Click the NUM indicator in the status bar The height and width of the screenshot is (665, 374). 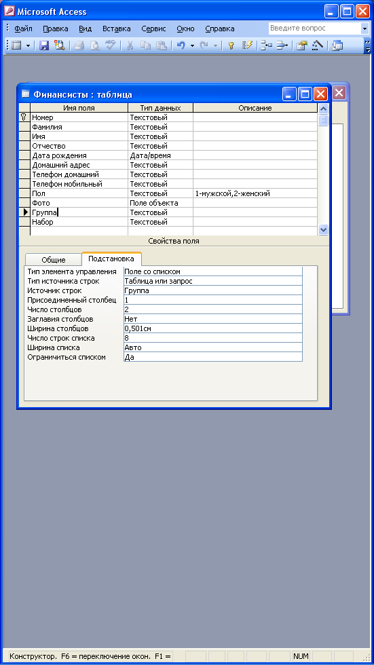pyautogui.click(x=301, y=655)
